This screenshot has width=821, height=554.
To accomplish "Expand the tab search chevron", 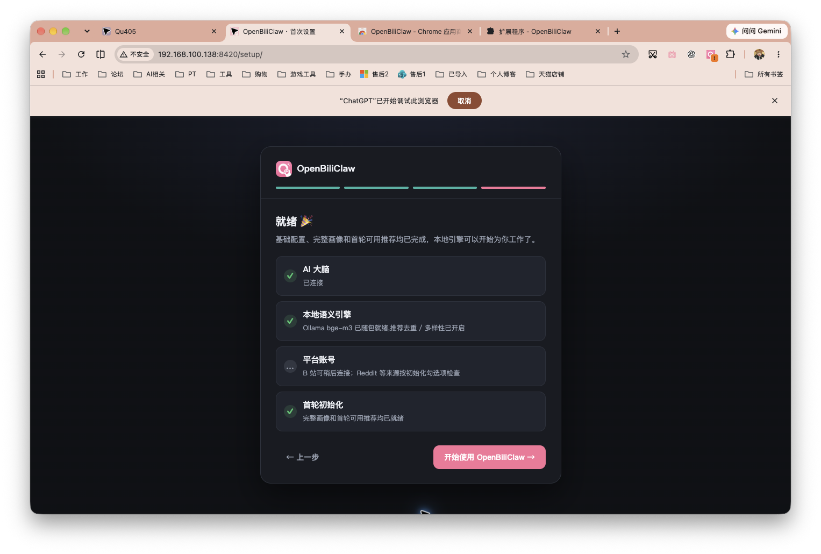I will (87, 31).
